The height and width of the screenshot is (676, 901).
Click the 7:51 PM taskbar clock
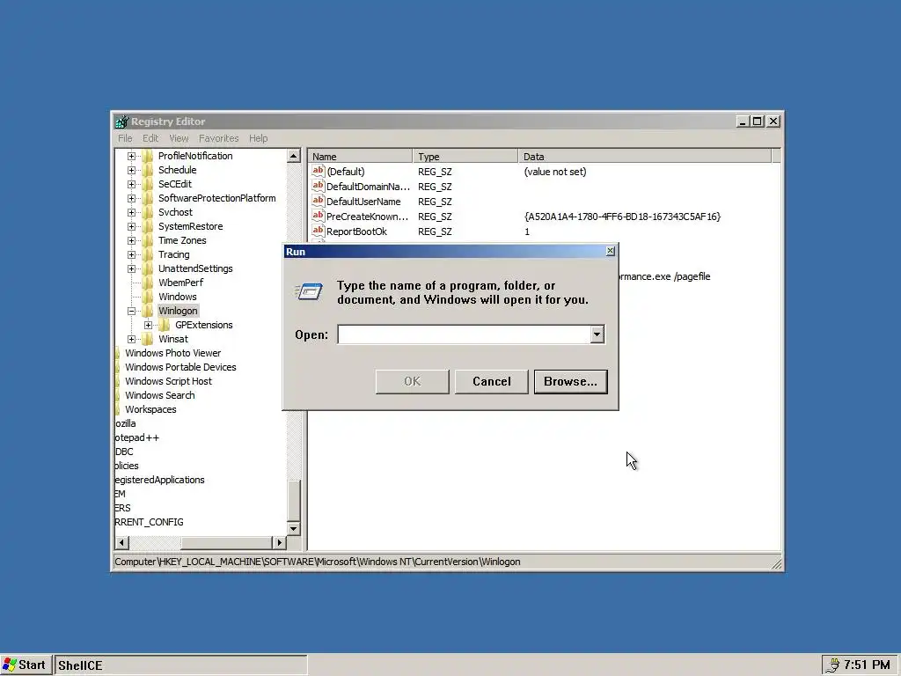pos(867,665)
